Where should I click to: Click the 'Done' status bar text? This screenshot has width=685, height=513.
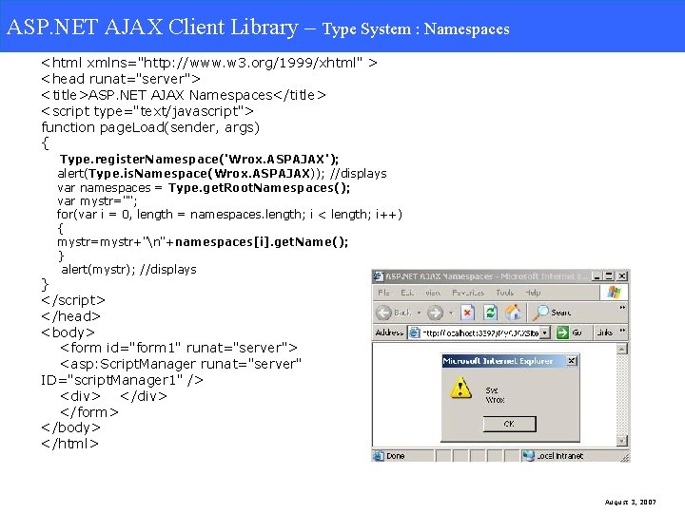coord(396,456)
